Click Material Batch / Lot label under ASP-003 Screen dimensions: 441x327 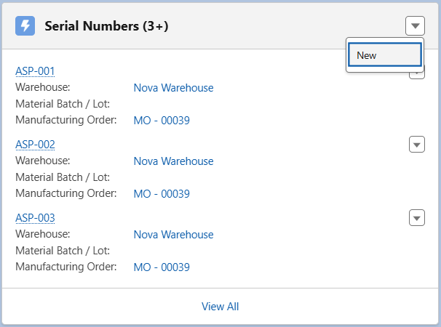click(62, 251)
